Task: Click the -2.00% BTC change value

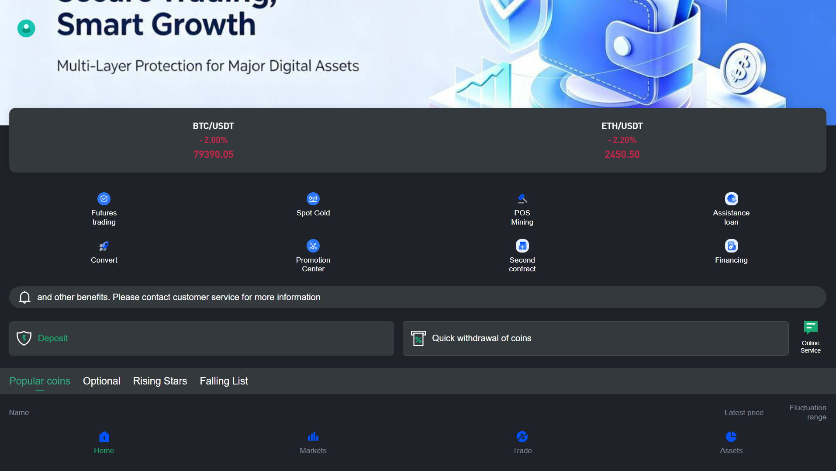Action: click(214, 140)
